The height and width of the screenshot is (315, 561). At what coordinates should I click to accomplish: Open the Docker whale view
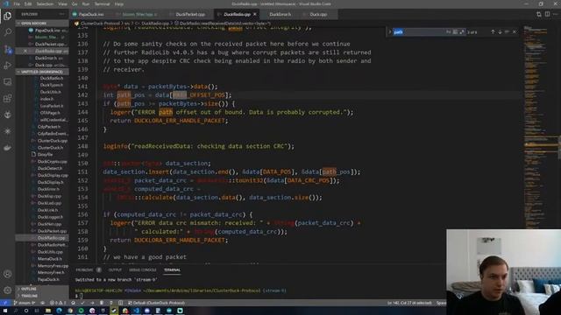(x=8, y=148)
